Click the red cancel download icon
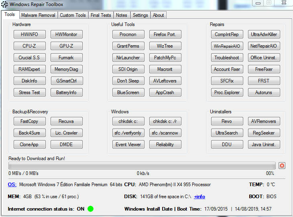Image resolution: width=293 pixels, height=217 pixels. [x=282, y=166]
